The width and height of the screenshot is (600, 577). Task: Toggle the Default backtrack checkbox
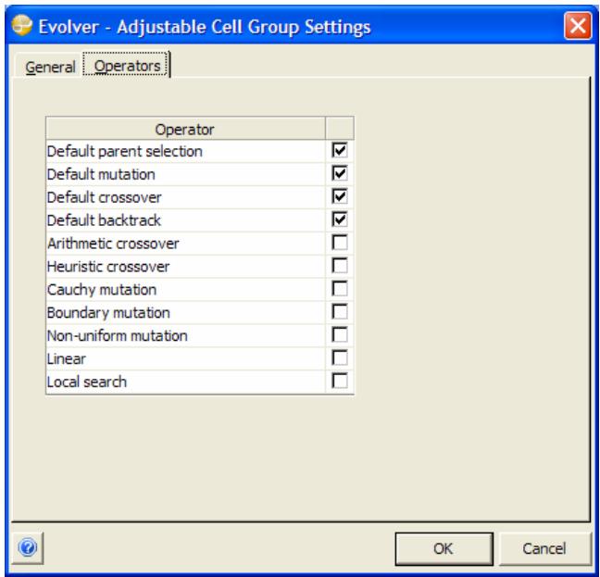tap(339, 219)
